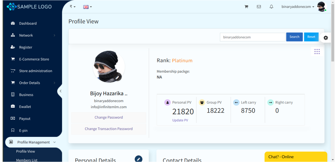Open the shopping cart icon in the top bar

coord(246,7)
